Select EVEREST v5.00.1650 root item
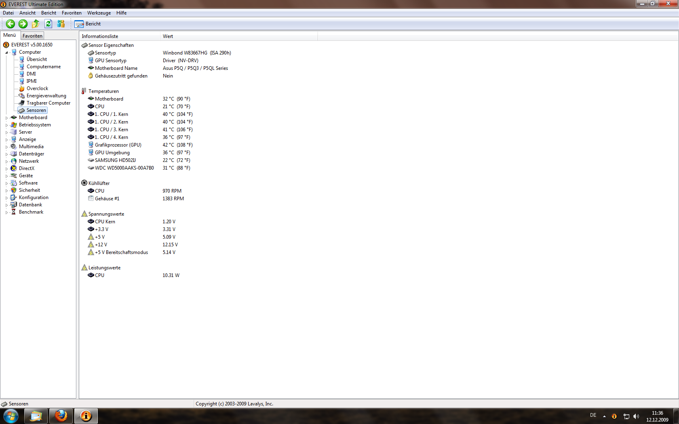 coord(32,45)
